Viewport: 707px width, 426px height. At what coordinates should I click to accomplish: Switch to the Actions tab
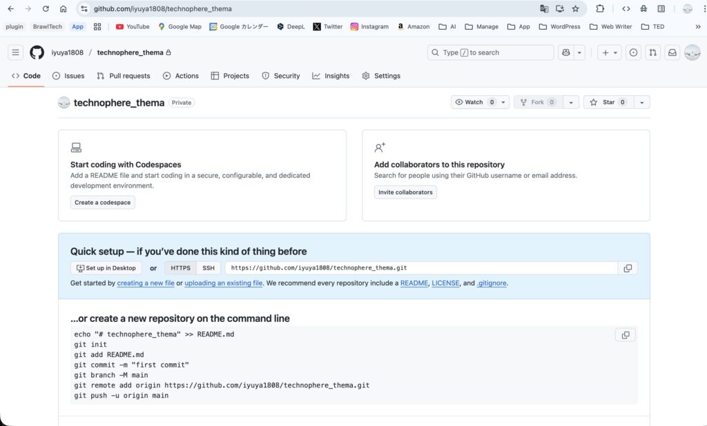(x=180, y=76)
